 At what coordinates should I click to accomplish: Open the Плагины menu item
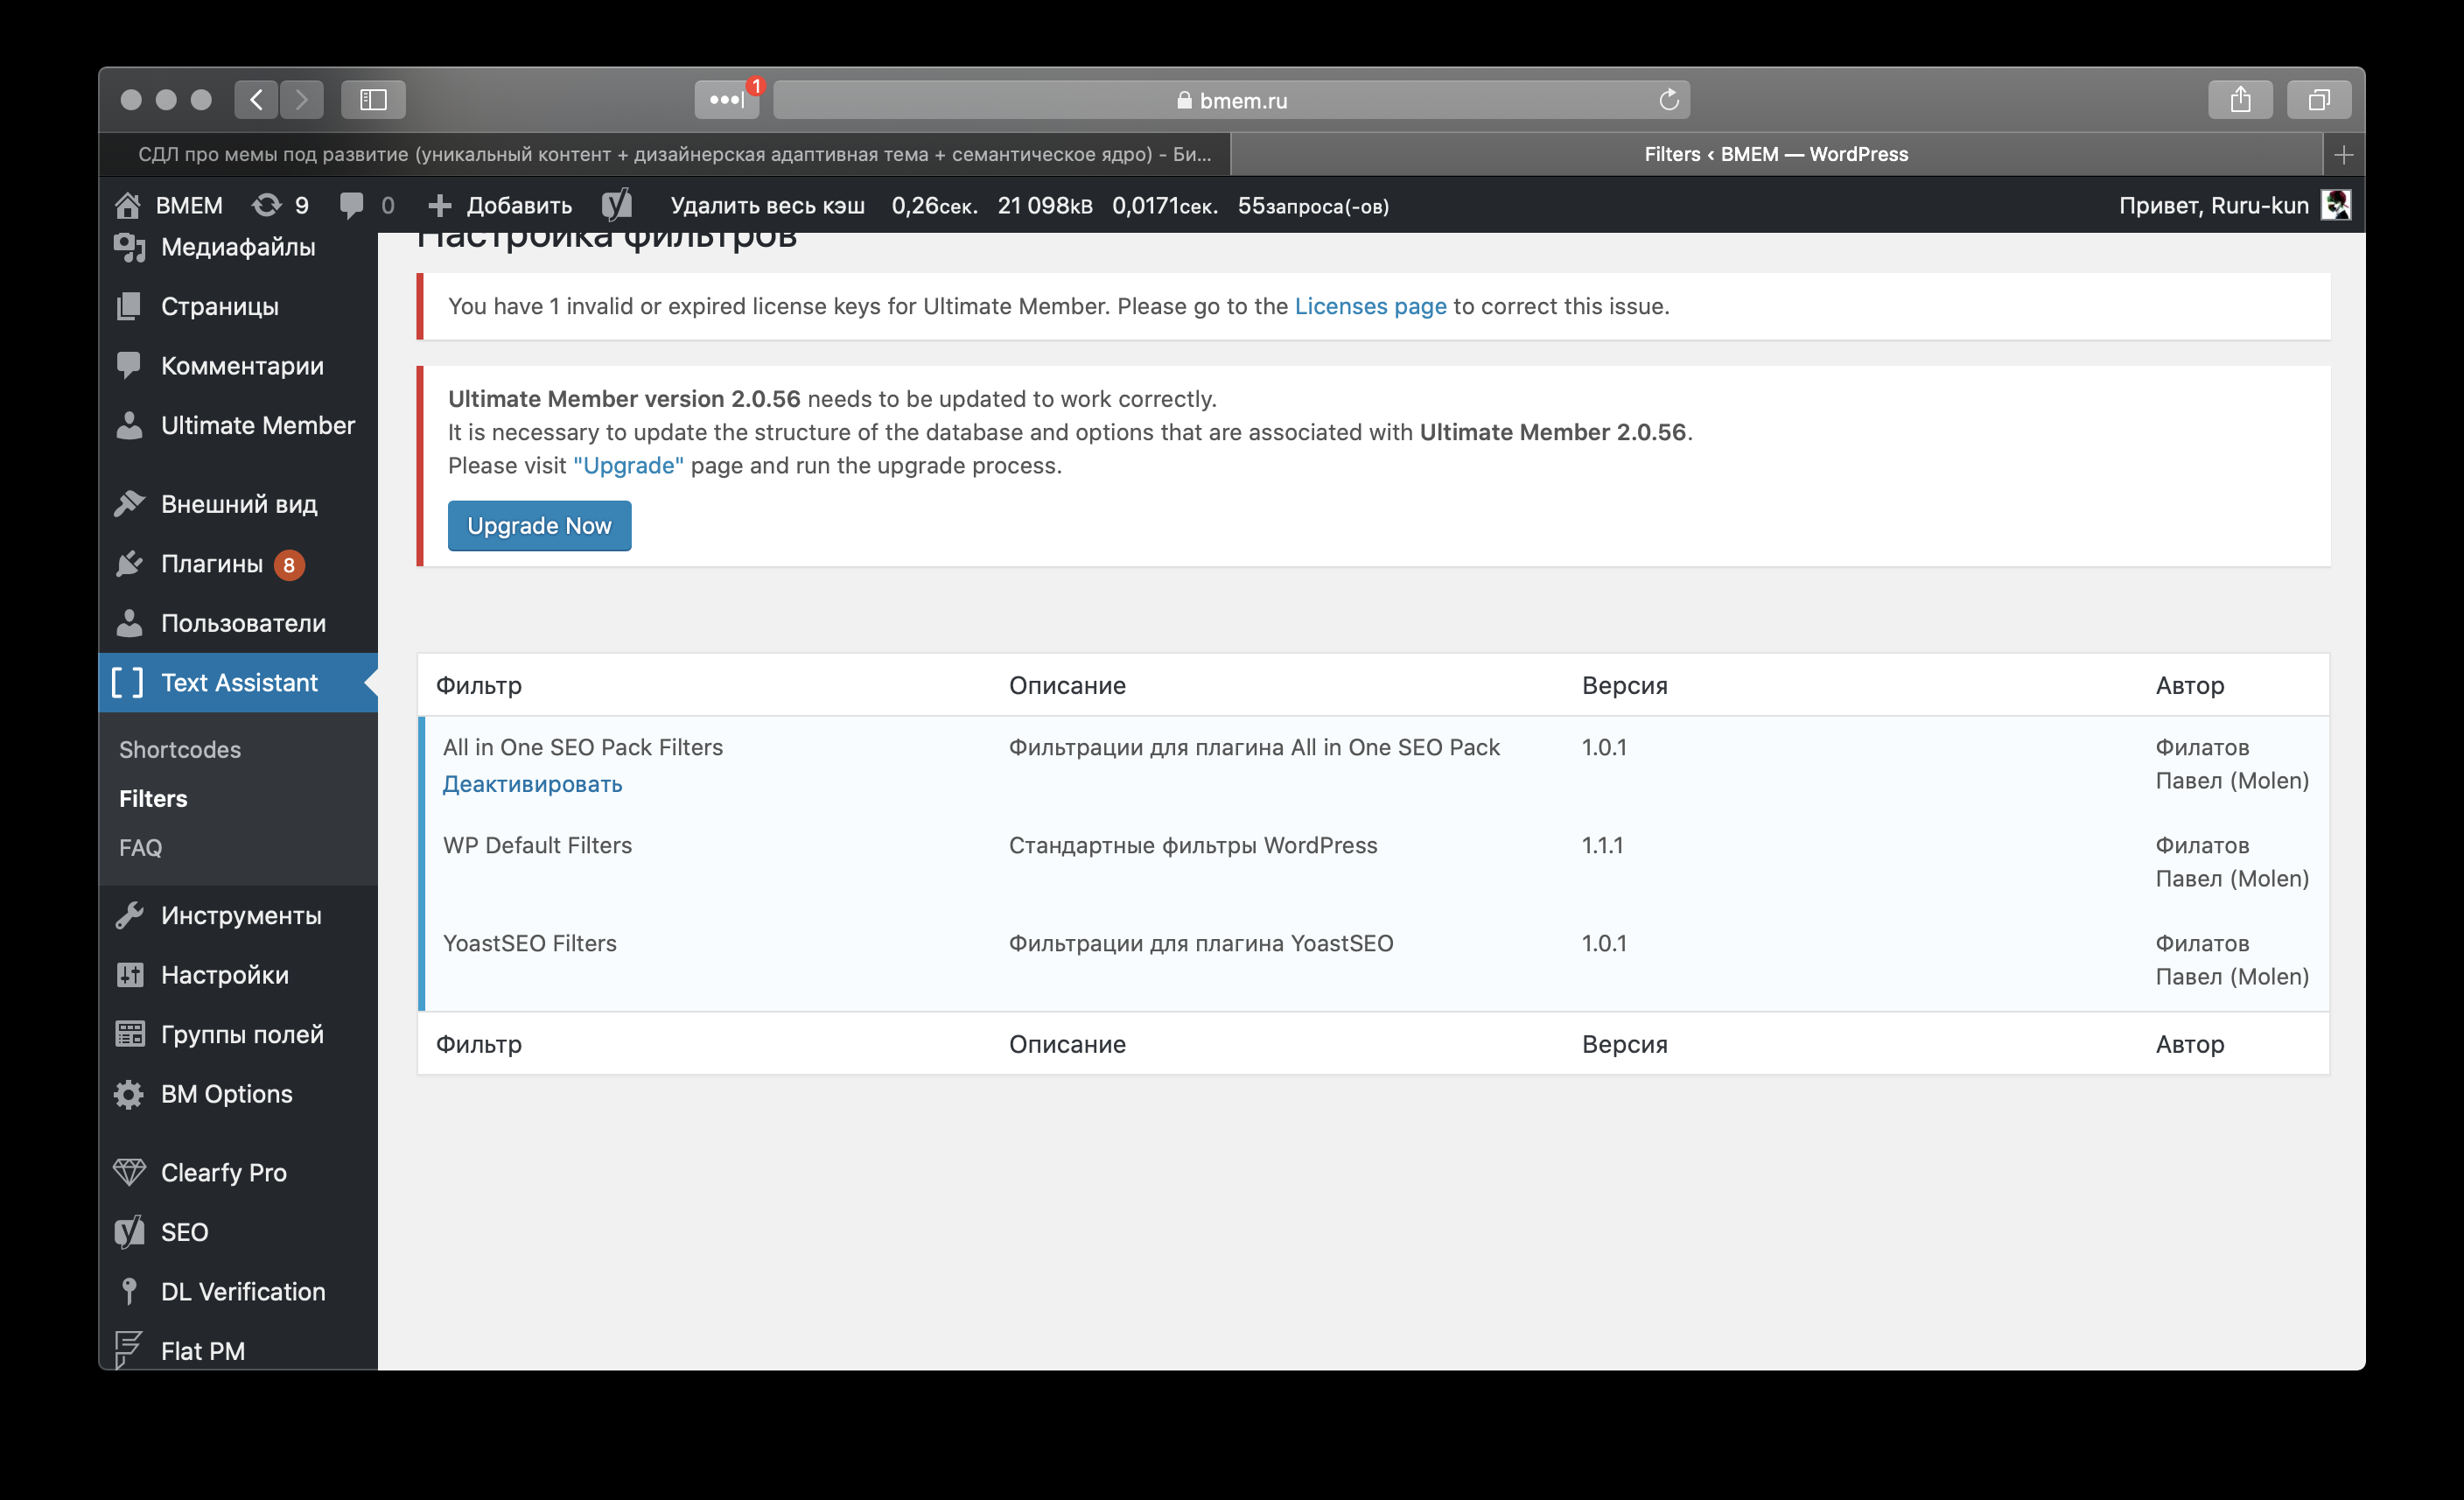pos(212,564)
